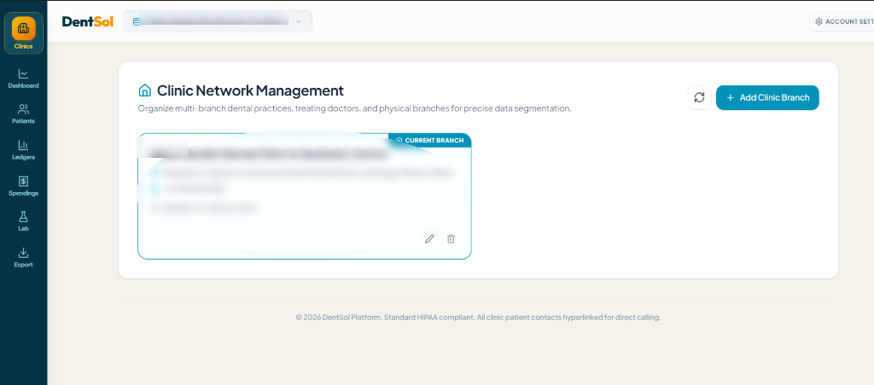874x385 pixels.
Task: Click the multi-branch dental practices description
Action: coord(354,108)
